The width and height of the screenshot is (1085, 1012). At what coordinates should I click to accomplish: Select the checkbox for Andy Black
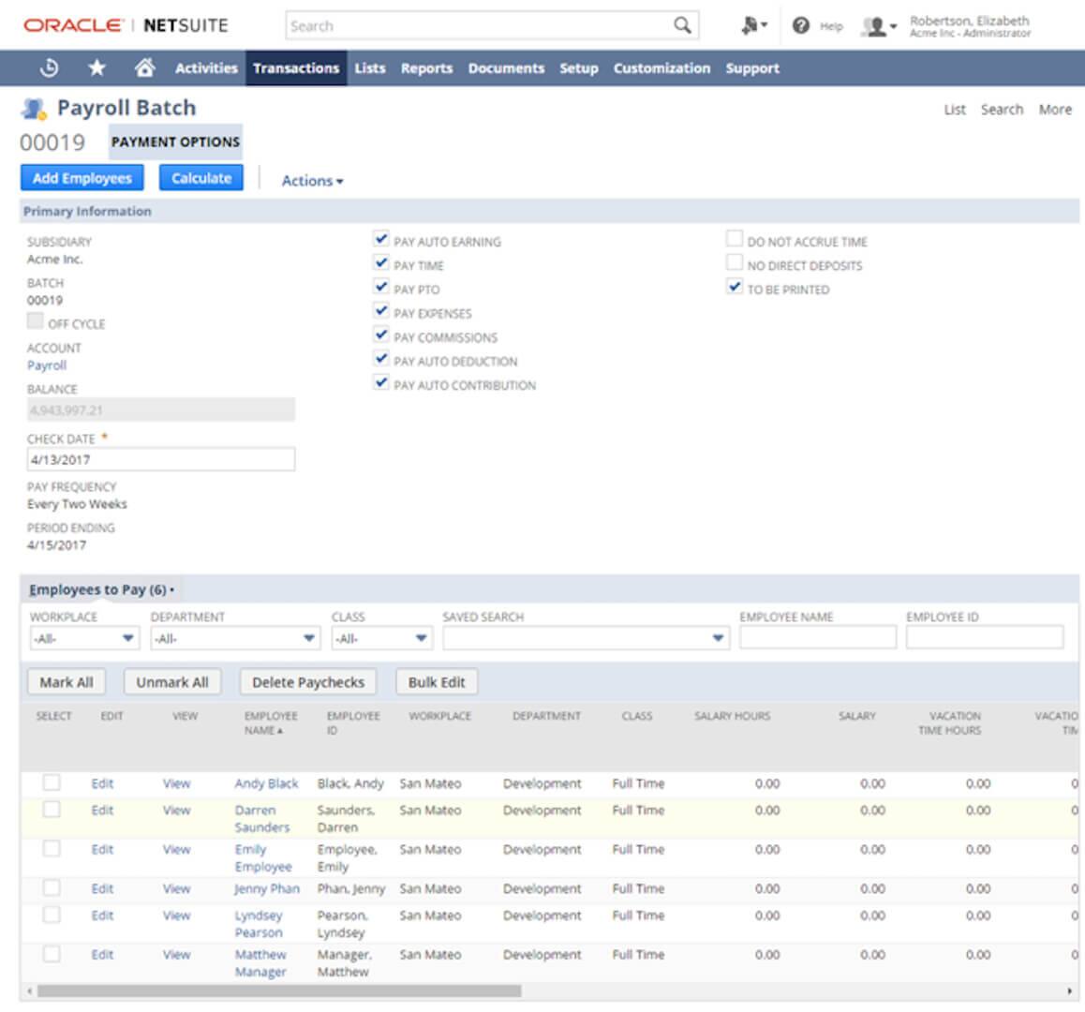(x=52, y=782)
